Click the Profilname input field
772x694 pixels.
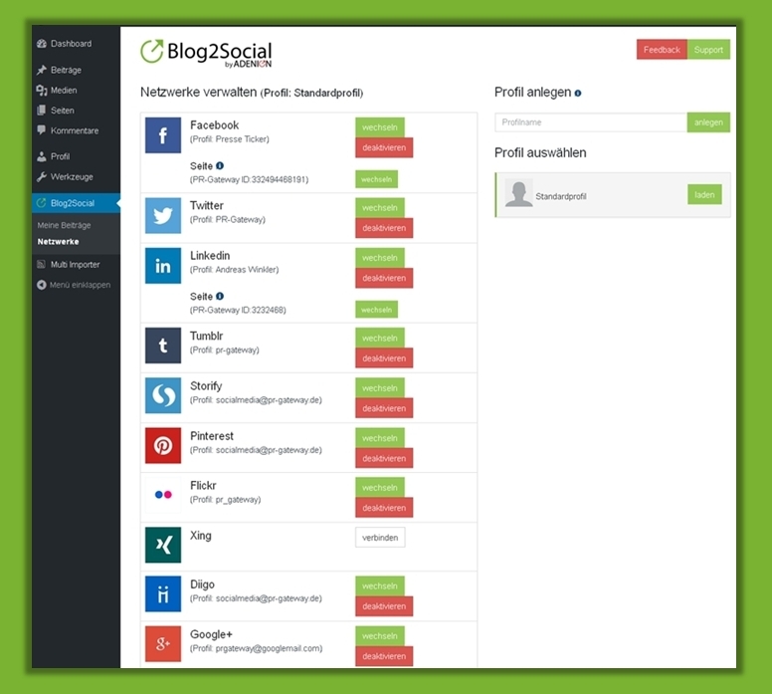pos(591,122)
